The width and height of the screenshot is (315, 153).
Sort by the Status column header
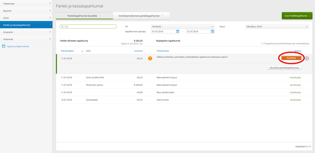tap(298, 51)
